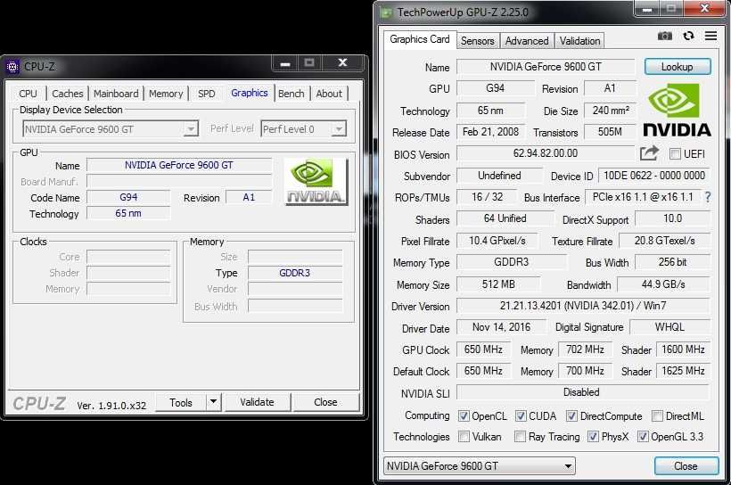Click the Transistors 505M value

click(611, 132)
